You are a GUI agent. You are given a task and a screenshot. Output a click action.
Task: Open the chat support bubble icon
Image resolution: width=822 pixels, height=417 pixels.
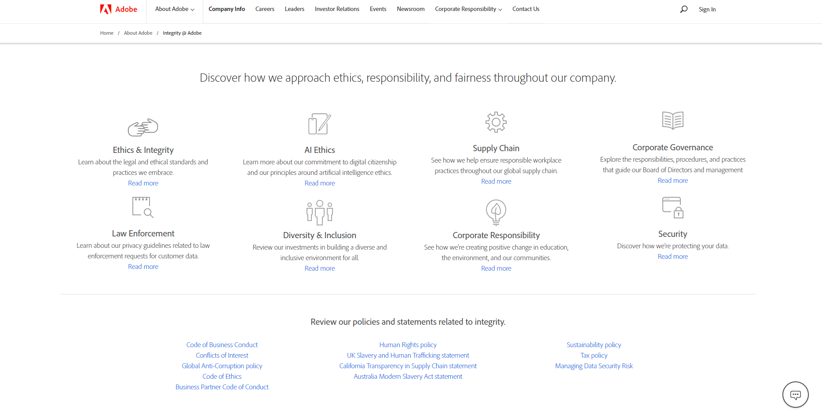pos(795,395)
